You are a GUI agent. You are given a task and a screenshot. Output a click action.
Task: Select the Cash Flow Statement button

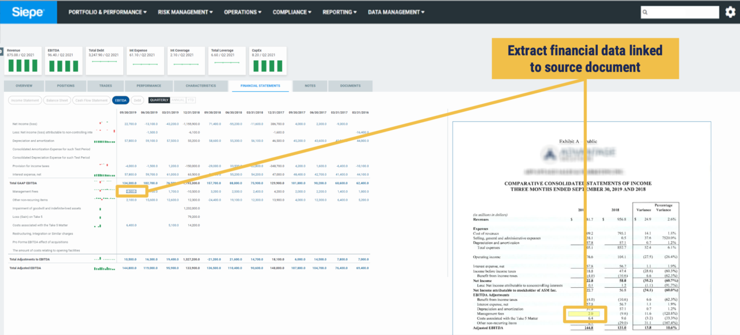[91, 100]
